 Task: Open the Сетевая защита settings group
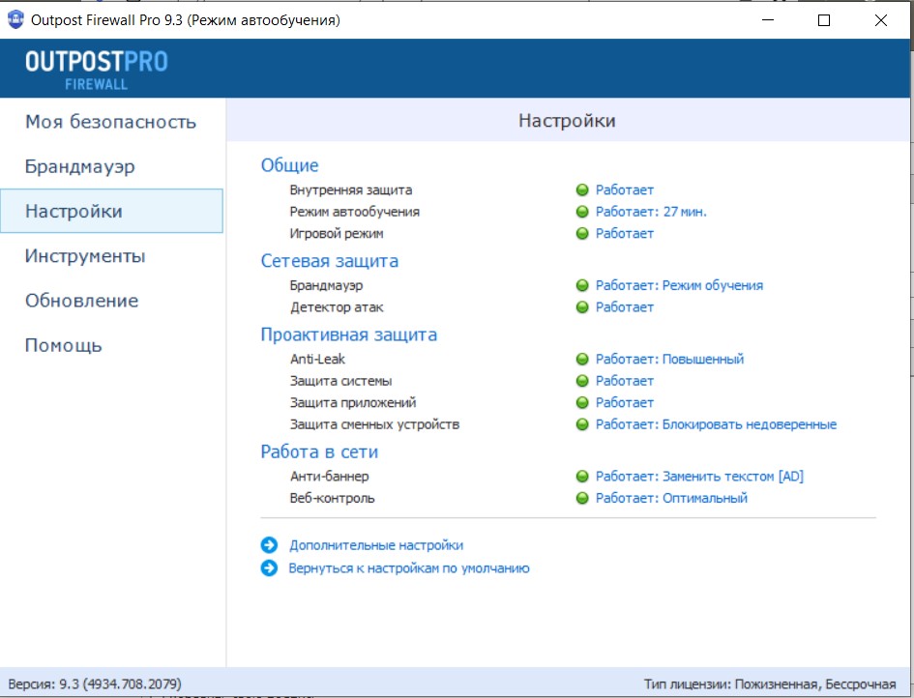[x=330, y=261]
